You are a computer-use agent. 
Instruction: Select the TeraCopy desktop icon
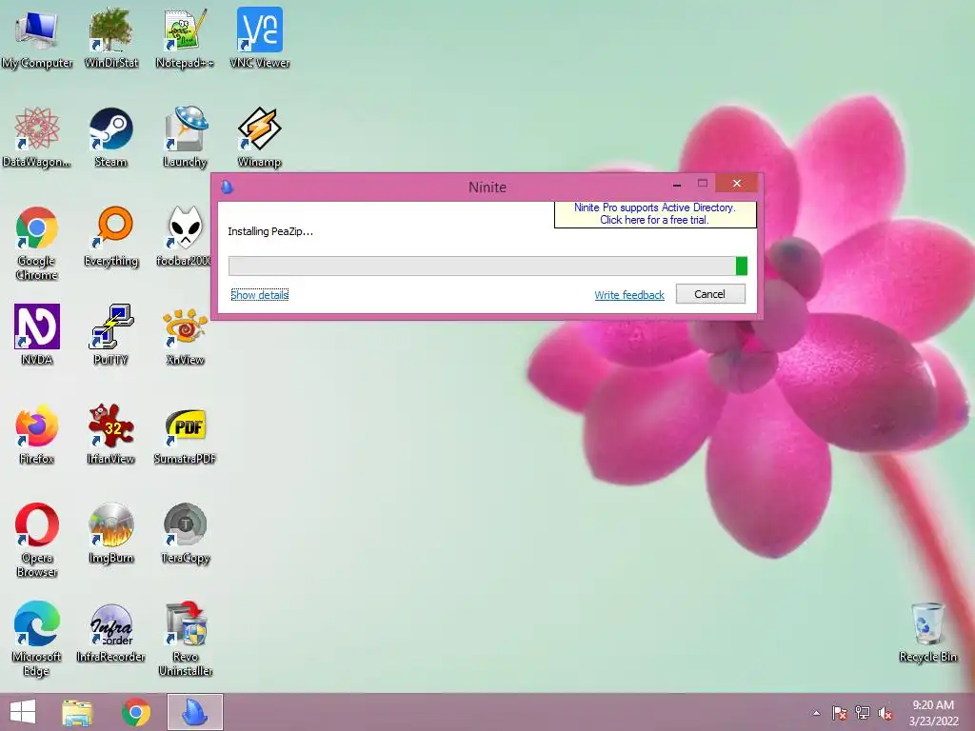pos(185,534)
